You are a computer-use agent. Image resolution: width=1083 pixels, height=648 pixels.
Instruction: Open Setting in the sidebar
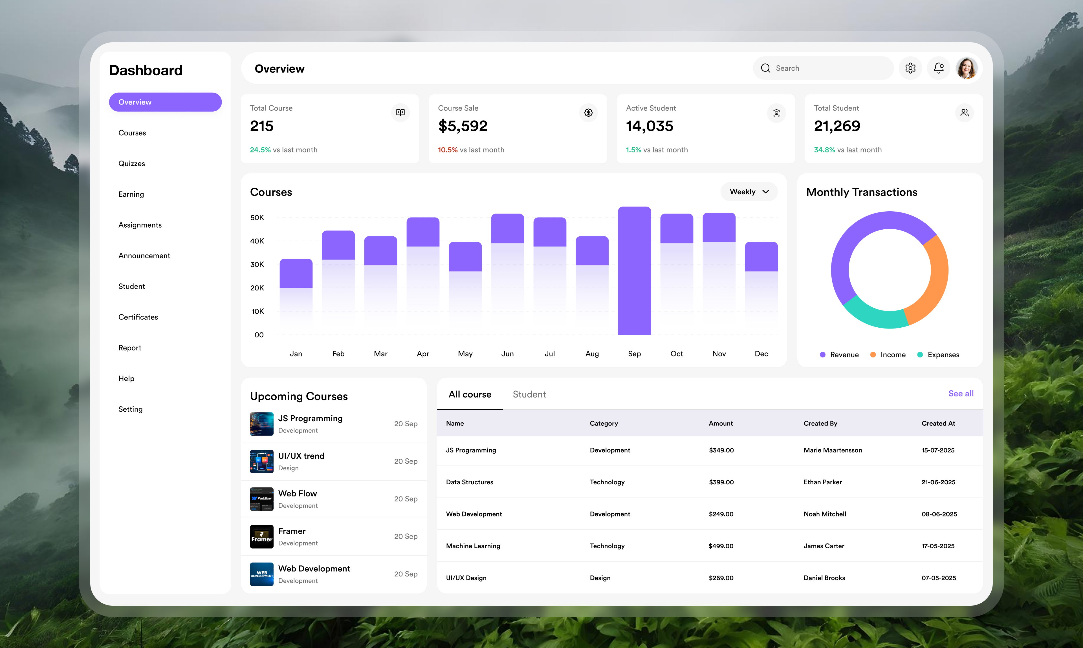click(x=130, y=409)
